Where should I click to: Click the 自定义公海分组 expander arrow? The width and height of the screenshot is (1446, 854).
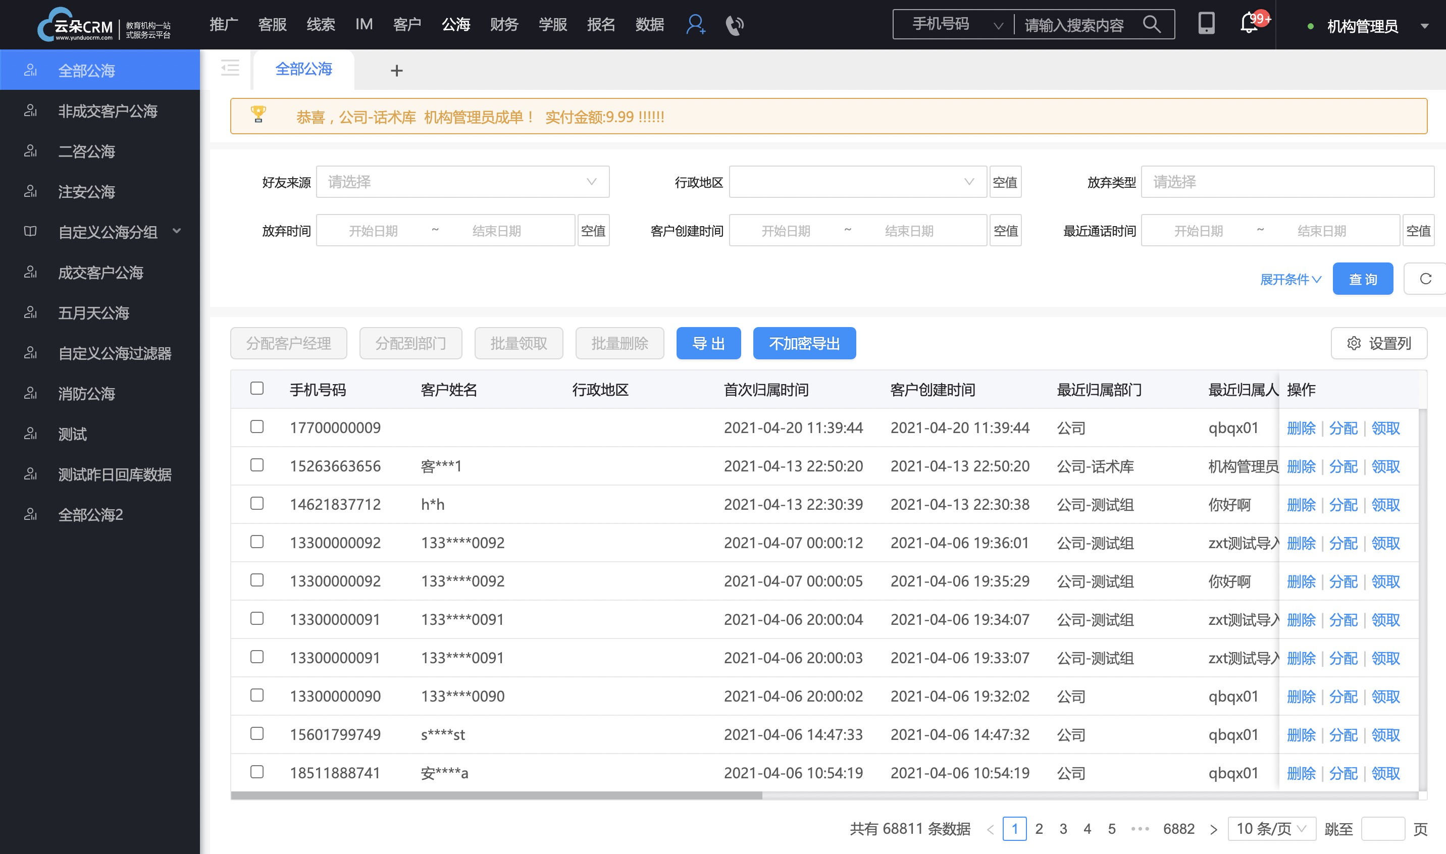tap(179, 231)
